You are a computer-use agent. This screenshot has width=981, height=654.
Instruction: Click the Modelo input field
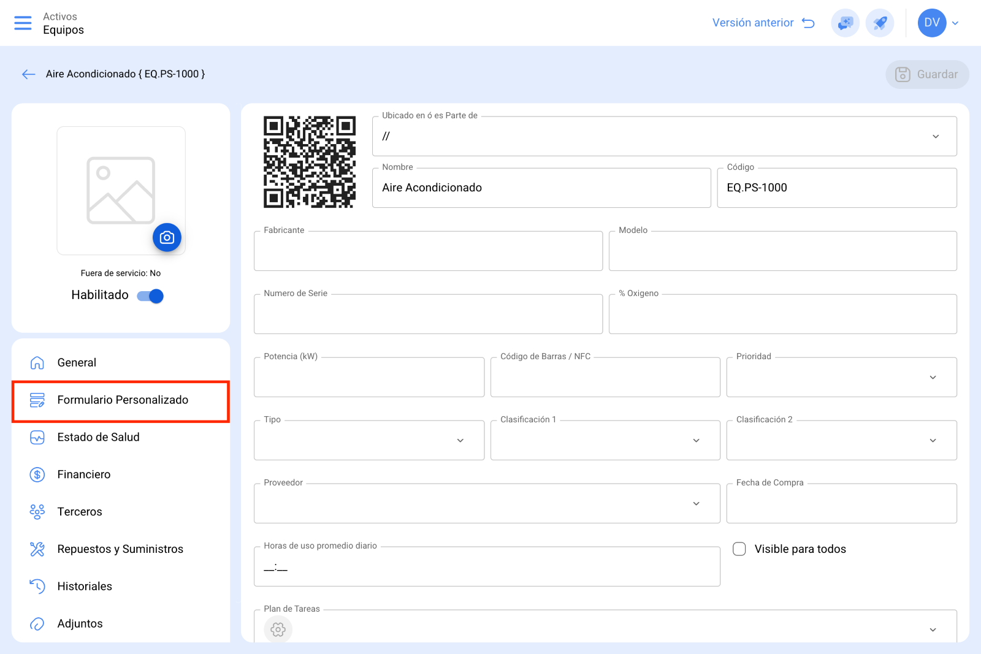[783, 251]
